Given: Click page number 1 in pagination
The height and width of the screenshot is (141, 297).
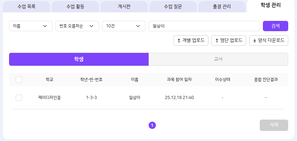Looking at the screenshot, I should (x=152, y=125).
